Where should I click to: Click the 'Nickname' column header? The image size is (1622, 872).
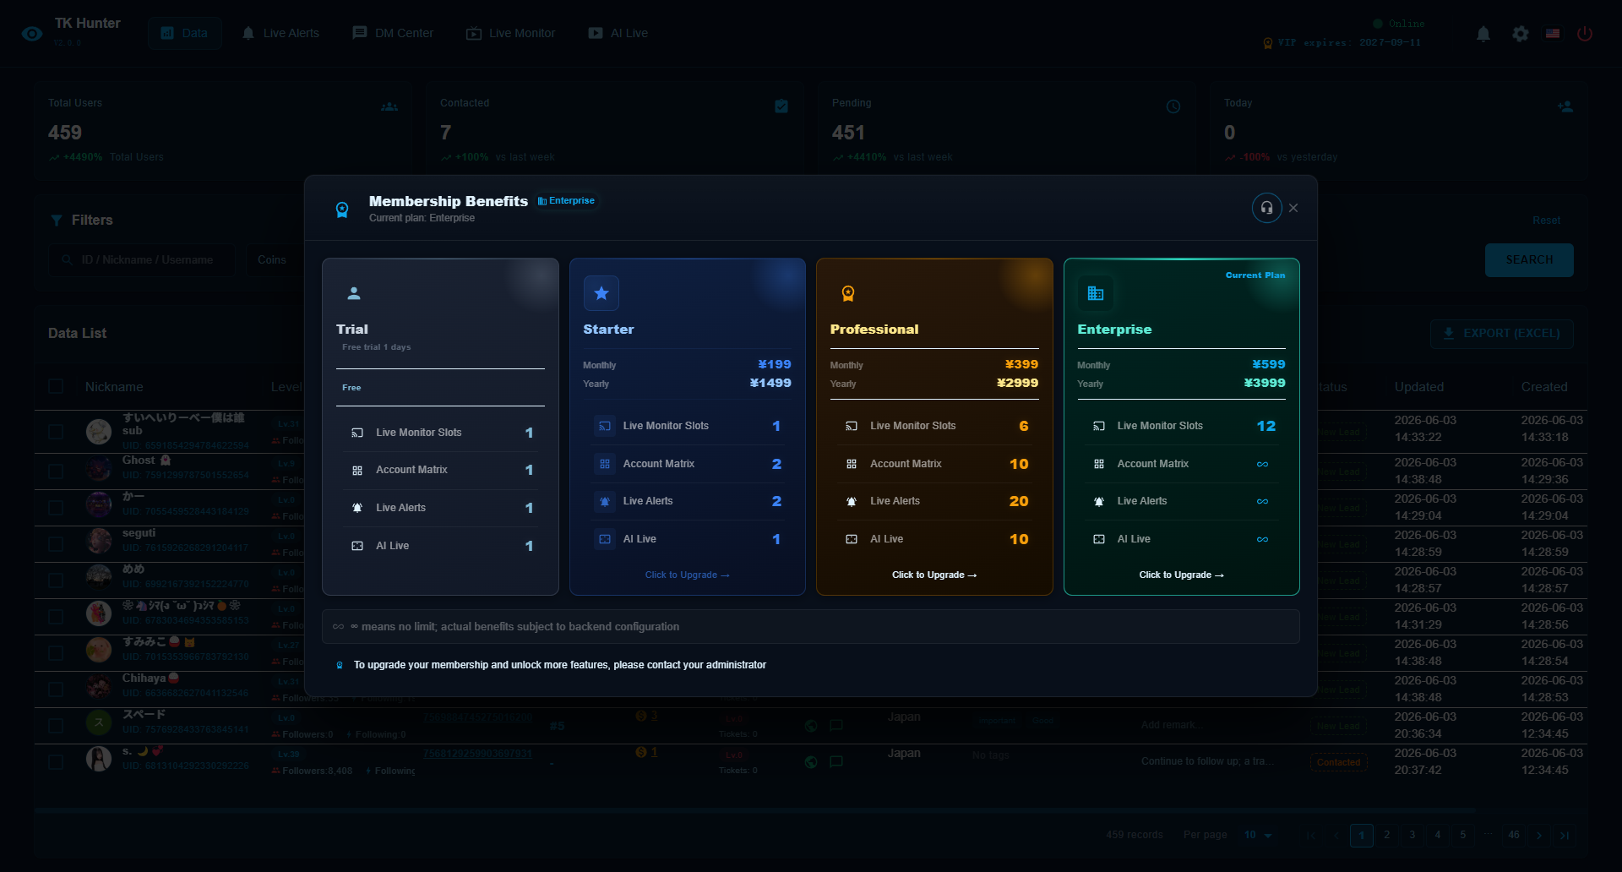[x=114, y=387]
